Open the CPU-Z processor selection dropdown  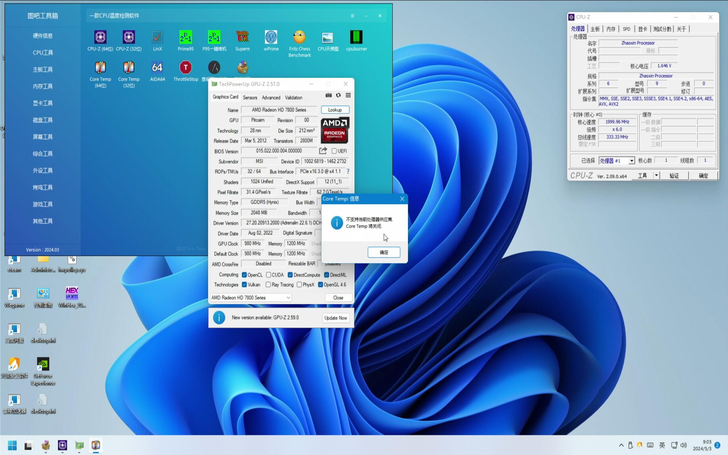(x=631, y=161)
